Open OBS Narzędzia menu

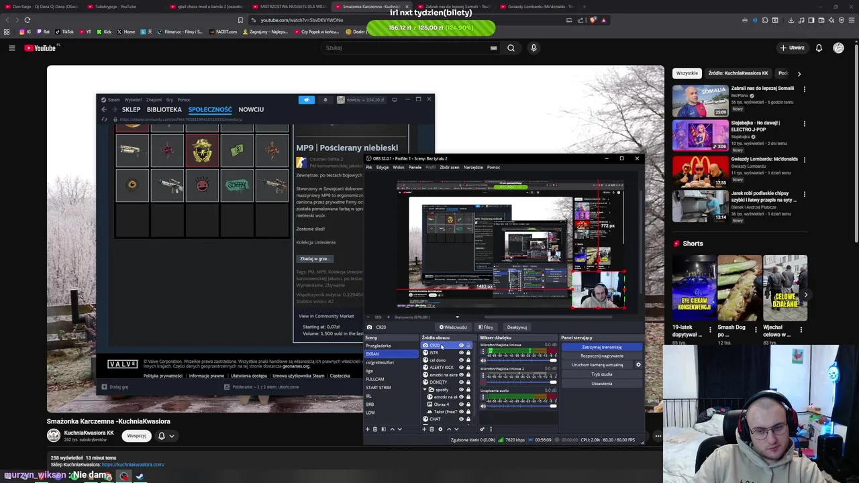point(472,167)
